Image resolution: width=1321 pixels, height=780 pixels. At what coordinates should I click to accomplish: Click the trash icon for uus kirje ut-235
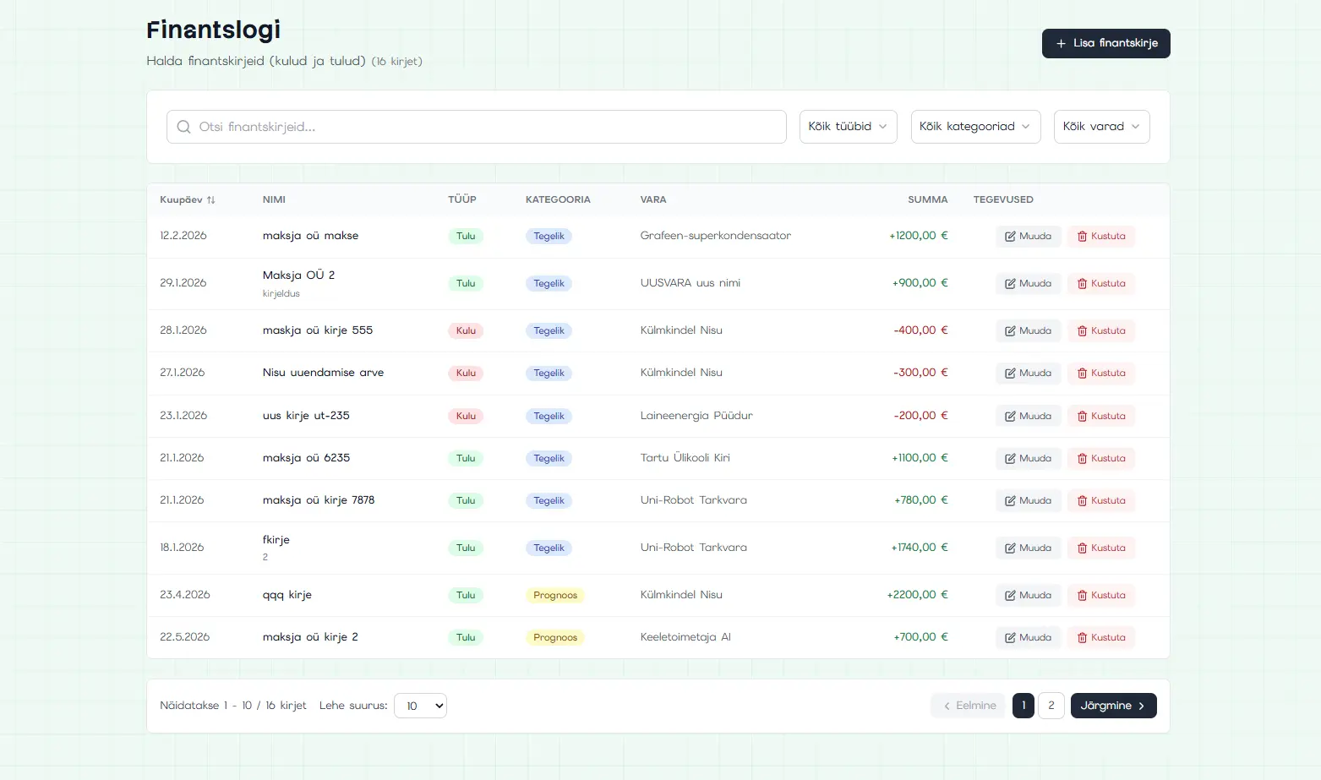tap(1082, 417)
